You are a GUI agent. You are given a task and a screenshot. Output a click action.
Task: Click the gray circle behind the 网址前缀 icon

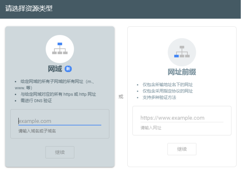182,52
